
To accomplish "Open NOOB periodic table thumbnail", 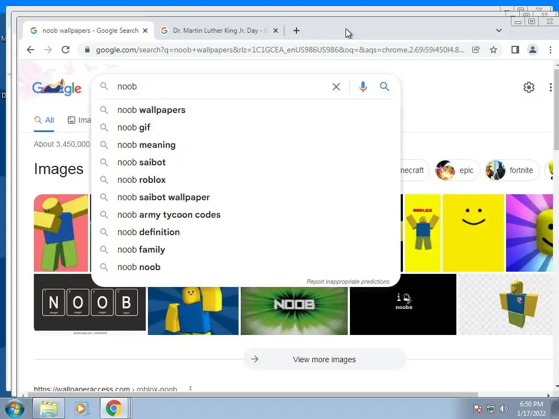I will pyautogui.click(x=90, y=302).
